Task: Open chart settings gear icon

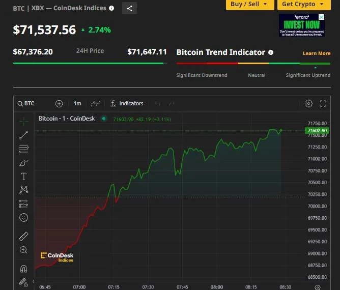Action: [x=308, y=104]
